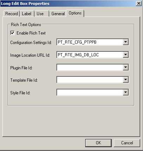Click the Cancel button
The height and width of the screenshot is (151, 143).
click(127, 143)
